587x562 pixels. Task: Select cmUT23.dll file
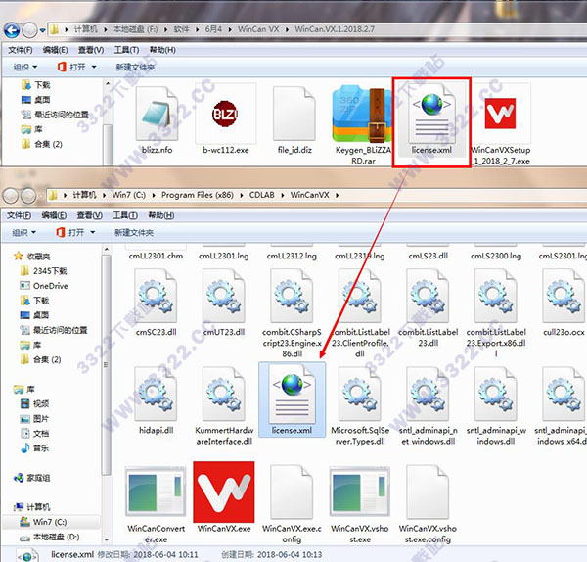pos(224,304)
